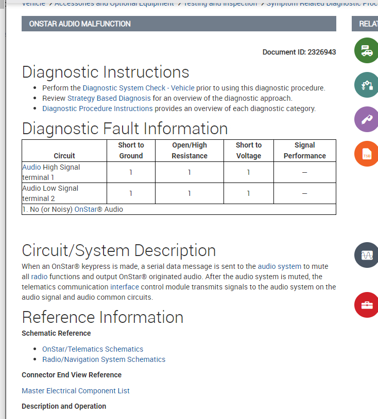Open the red toolbox icon

pyautogui.click(x=367, y=305)
